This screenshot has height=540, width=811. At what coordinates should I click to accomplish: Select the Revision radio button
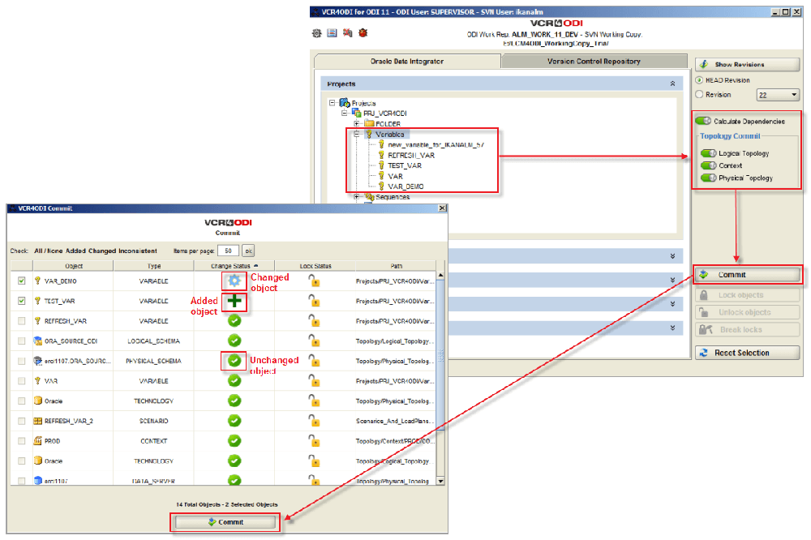[699, 95]
